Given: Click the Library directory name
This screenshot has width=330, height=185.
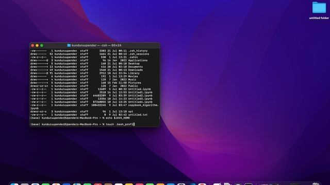Looking at the screenshot, I should coord(134,73).
